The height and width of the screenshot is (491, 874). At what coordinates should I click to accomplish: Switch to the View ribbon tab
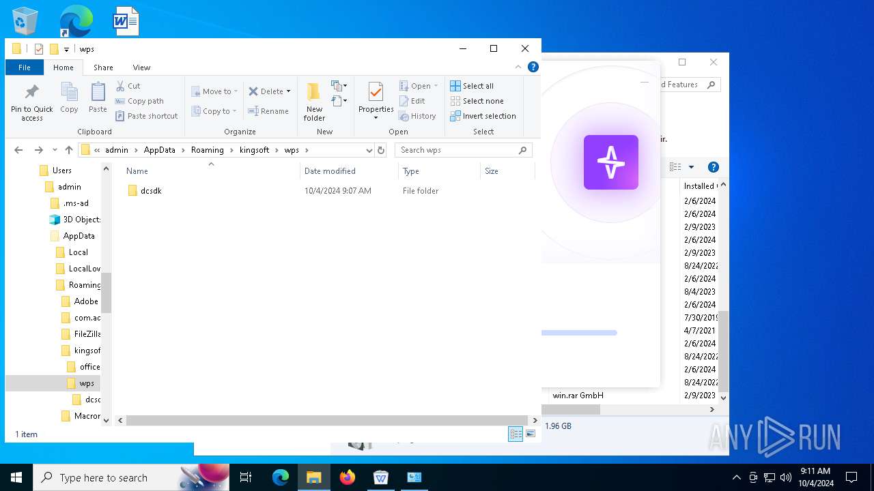pos(141,68)
